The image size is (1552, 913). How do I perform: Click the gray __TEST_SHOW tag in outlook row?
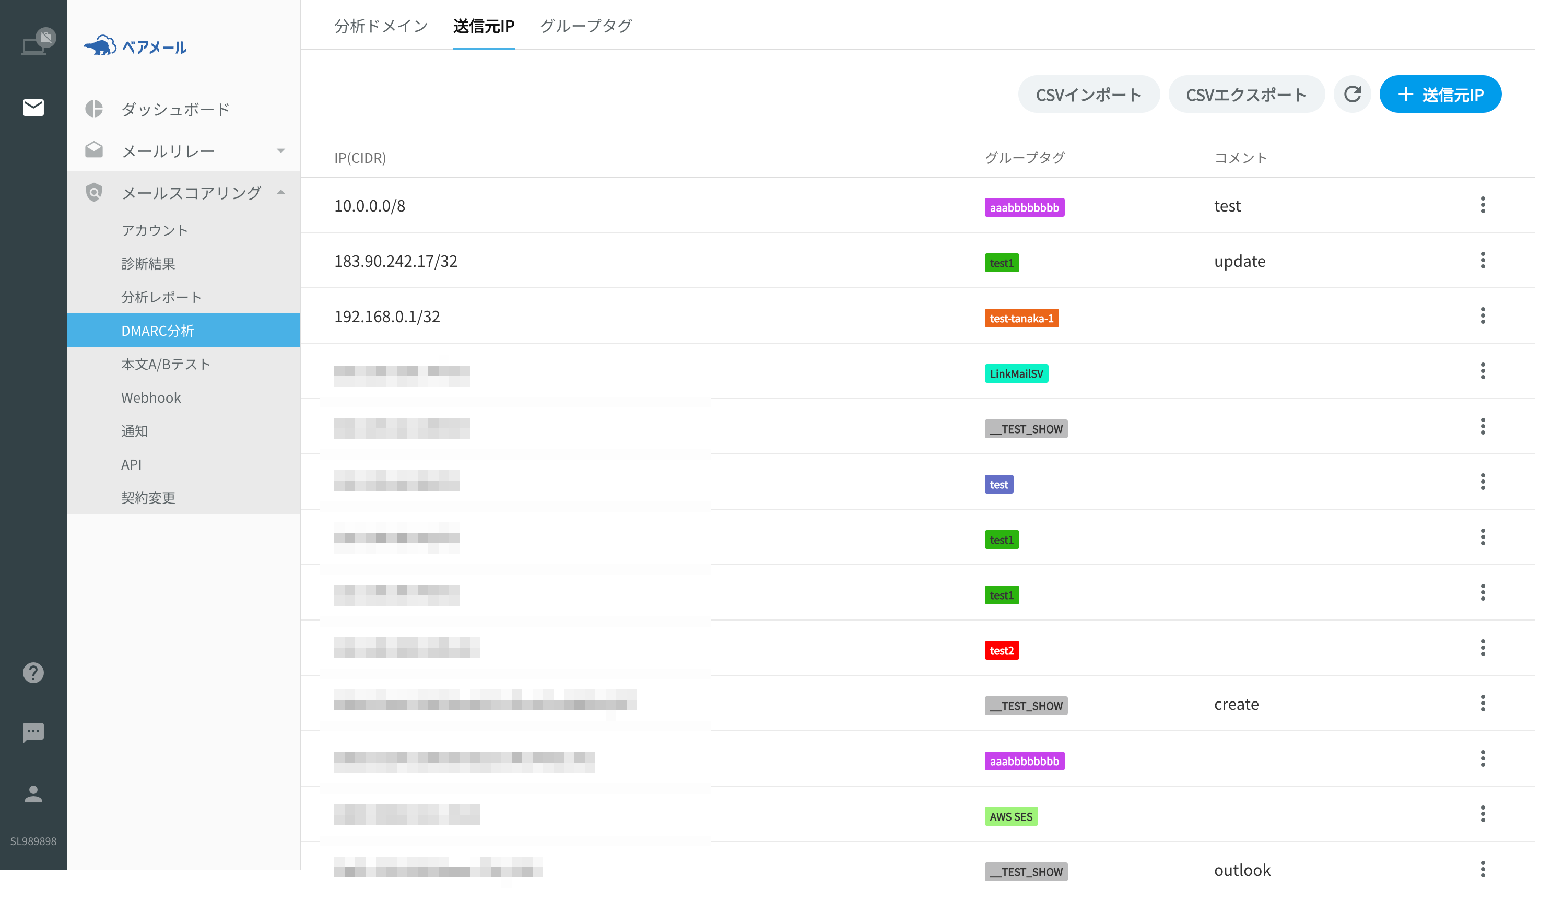tap(1026, 872)
